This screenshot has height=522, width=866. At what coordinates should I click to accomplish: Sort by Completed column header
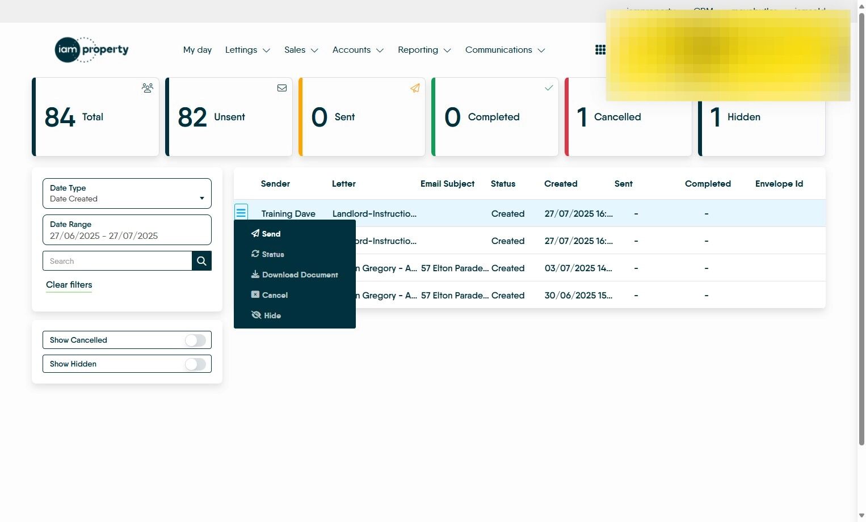tap(708, 184)
